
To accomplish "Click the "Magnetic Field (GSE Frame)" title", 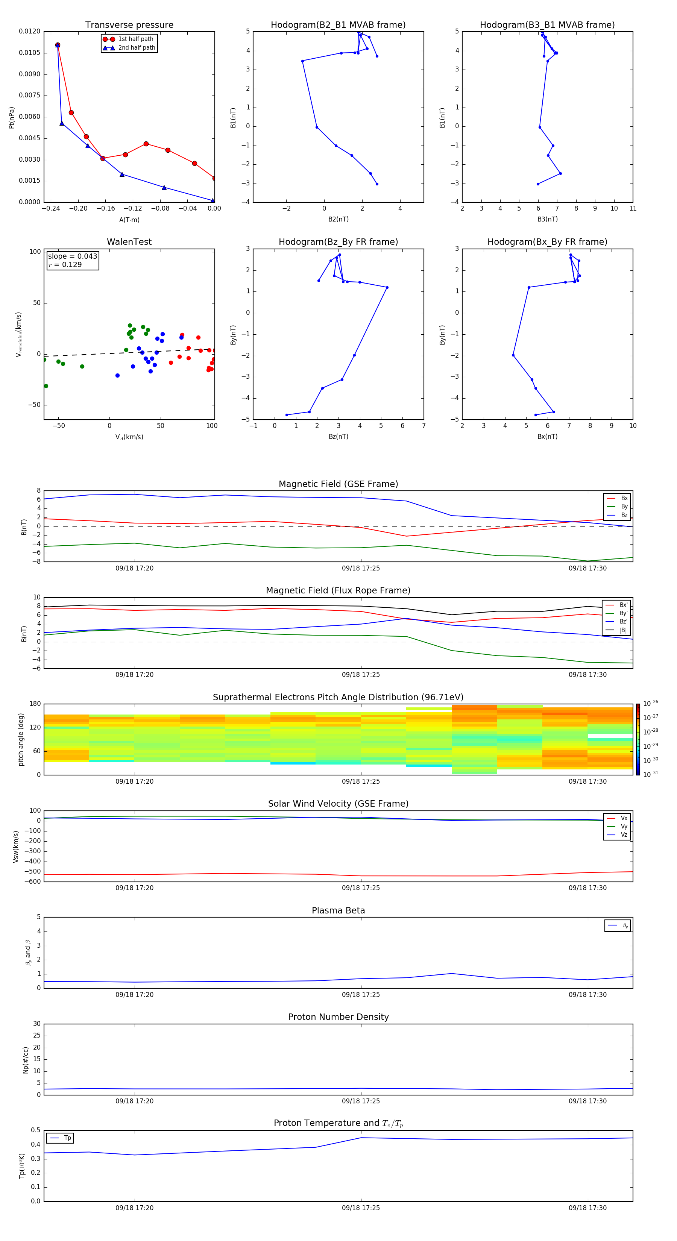I will coord(338,484).
